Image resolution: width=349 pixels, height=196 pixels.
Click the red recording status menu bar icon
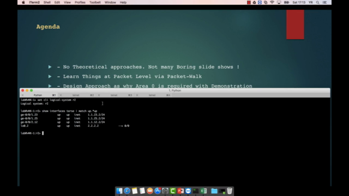coord(249,2)
